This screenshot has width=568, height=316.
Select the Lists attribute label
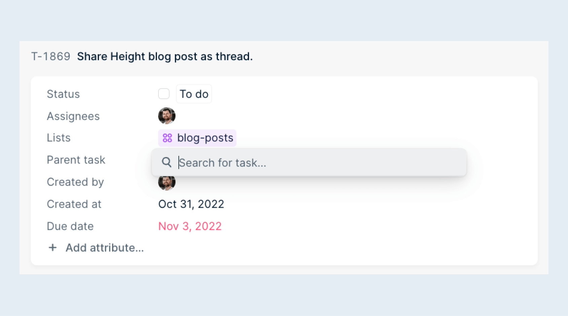(59, 138)
